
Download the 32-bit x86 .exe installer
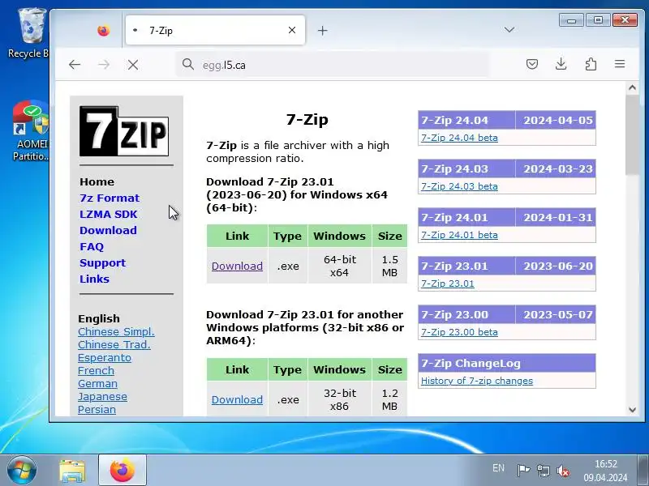click(237, 399)
